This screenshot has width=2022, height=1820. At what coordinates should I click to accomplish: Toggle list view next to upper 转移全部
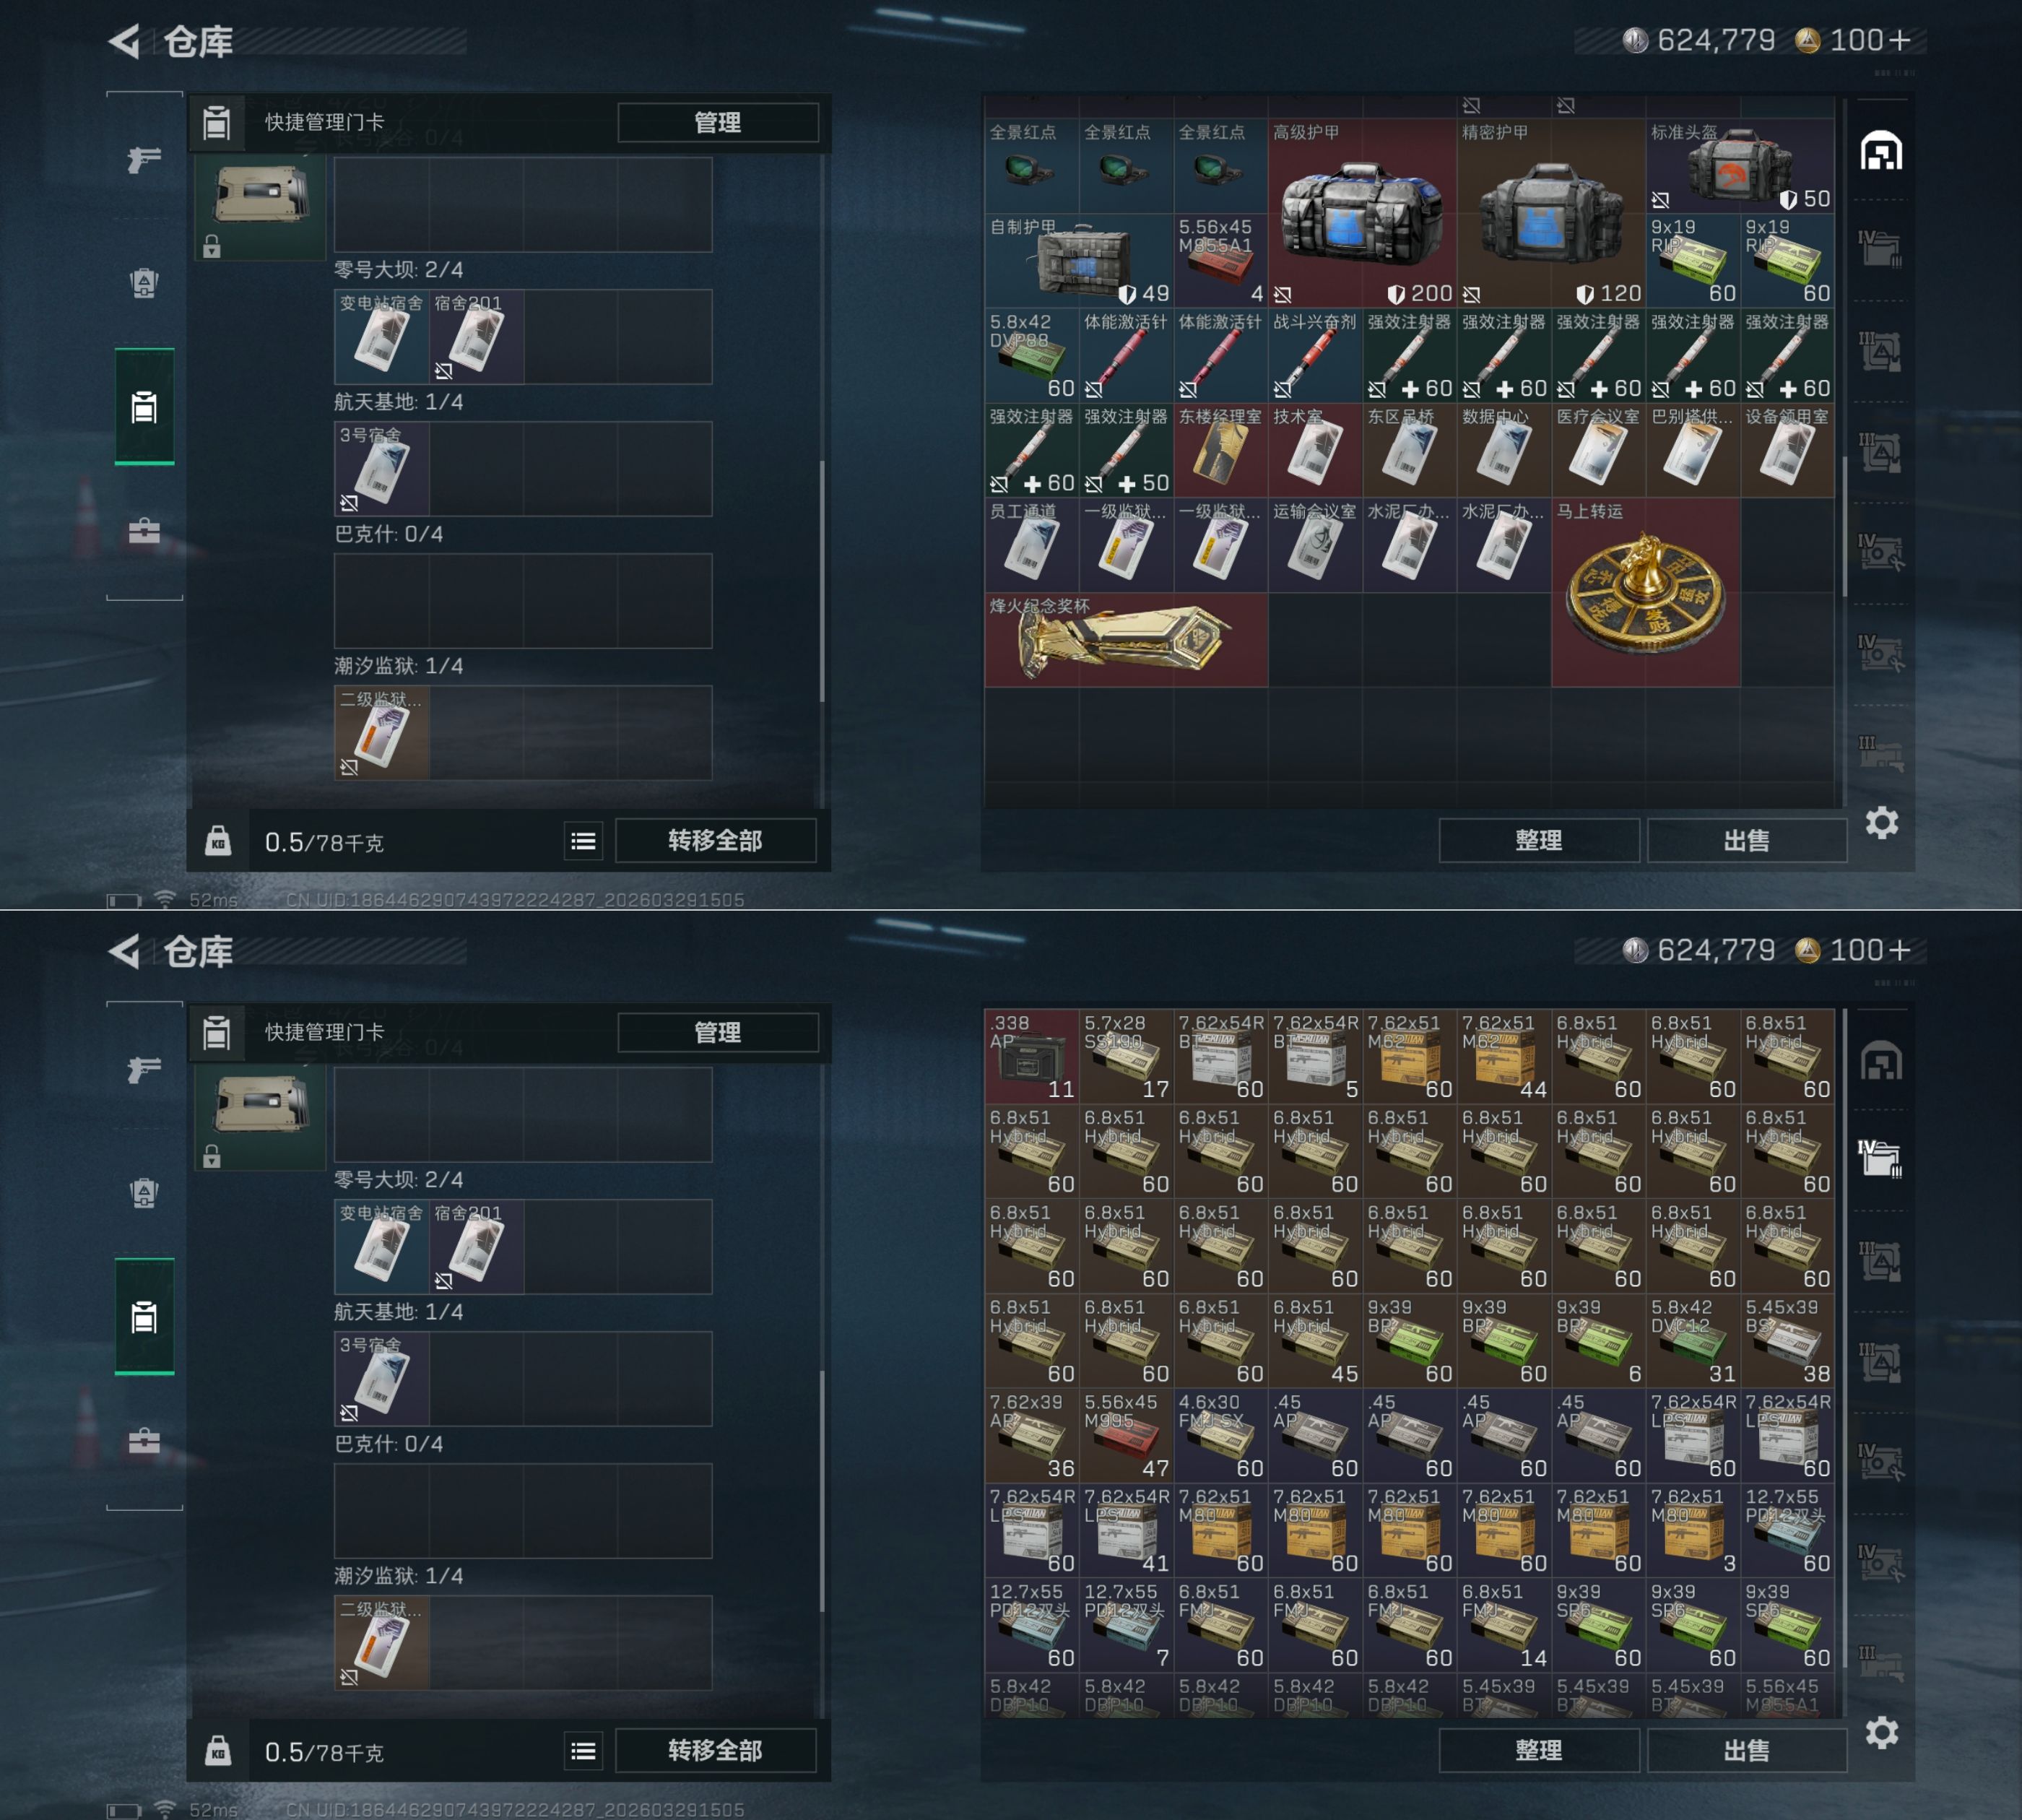[583, 842]
